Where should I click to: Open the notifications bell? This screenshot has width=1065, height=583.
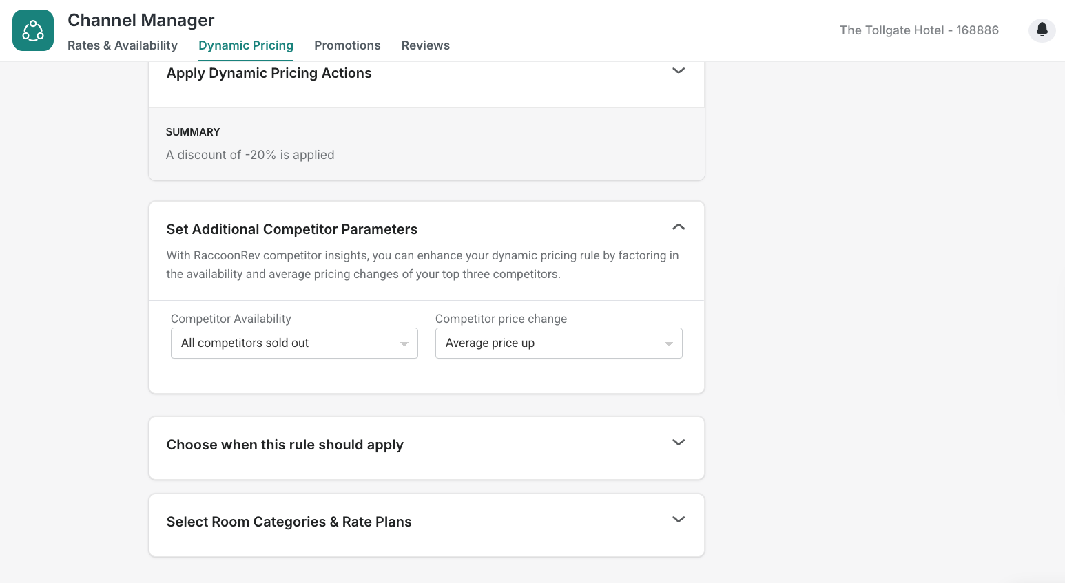[1042, 30]
